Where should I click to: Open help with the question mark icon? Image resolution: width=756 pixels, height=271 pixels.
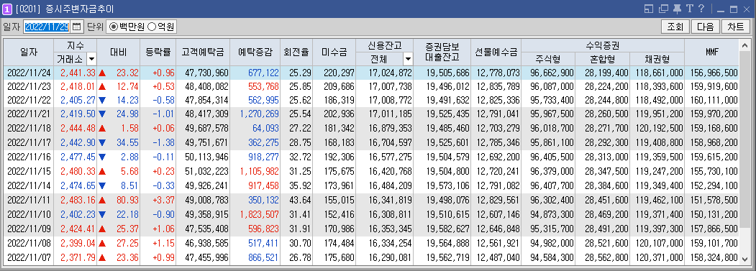(701, 9)
